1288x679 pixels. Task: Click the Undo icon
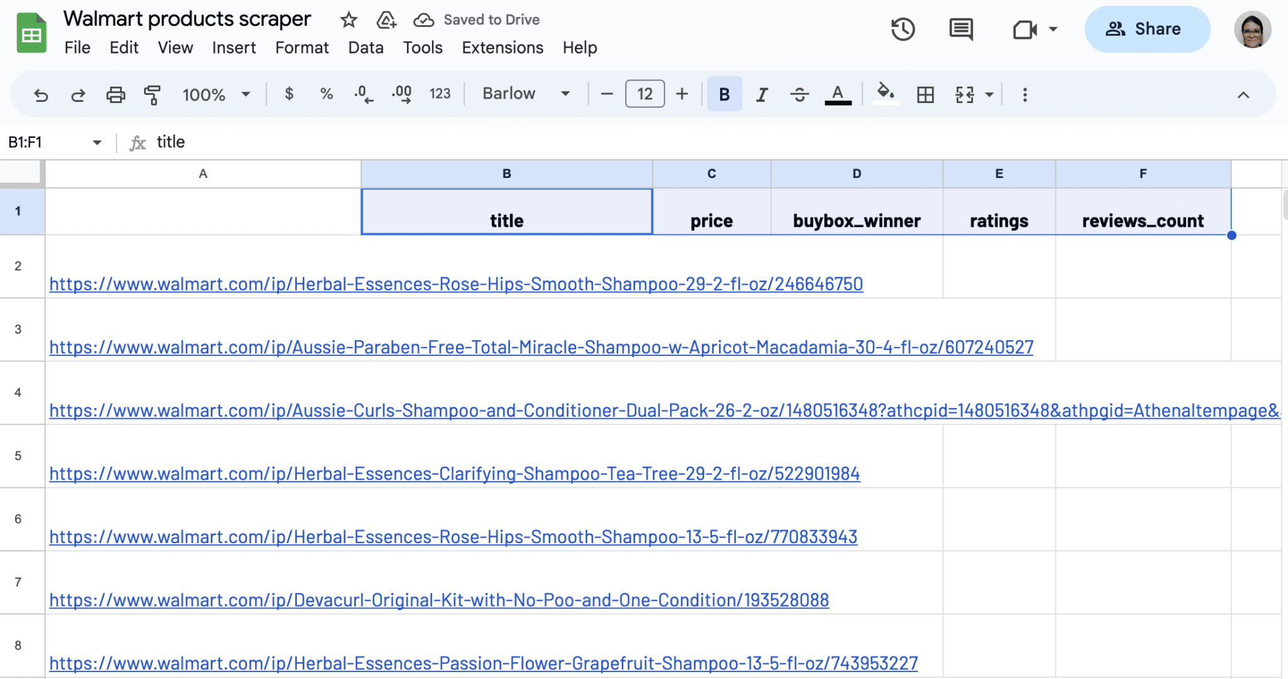pyautogui.click(x=41, y=94)
